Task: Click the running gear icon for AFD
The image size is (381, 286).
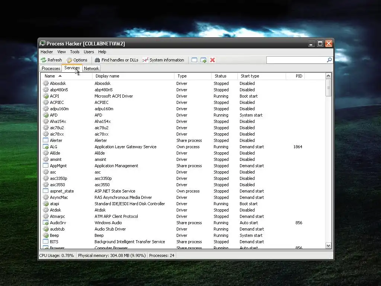Action: [x=46, y=115]
